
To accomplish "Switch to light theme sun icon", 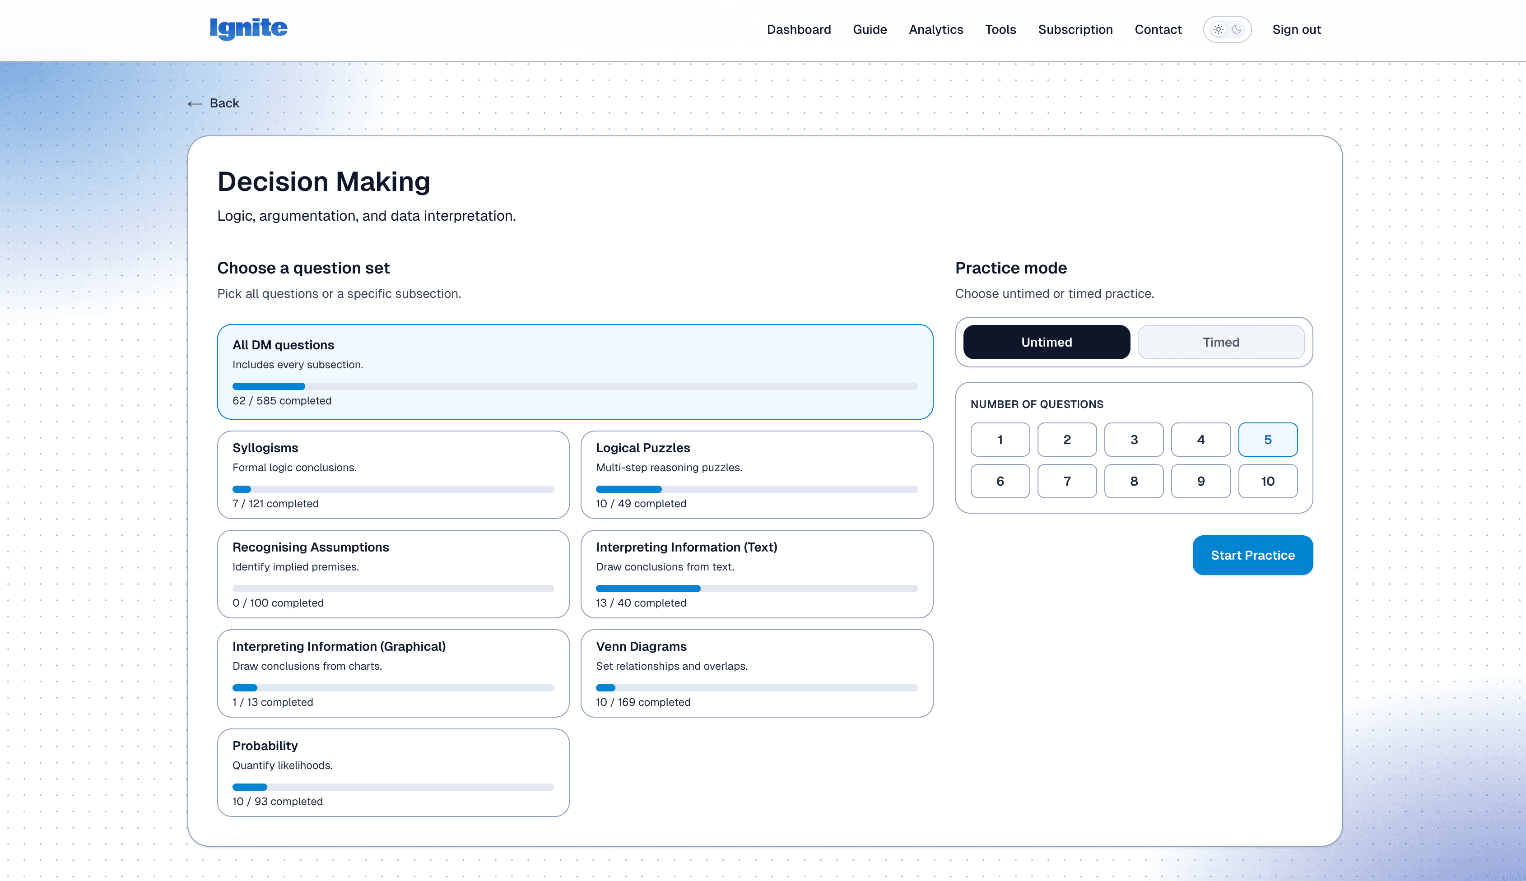I will [x=1218, y=30].
